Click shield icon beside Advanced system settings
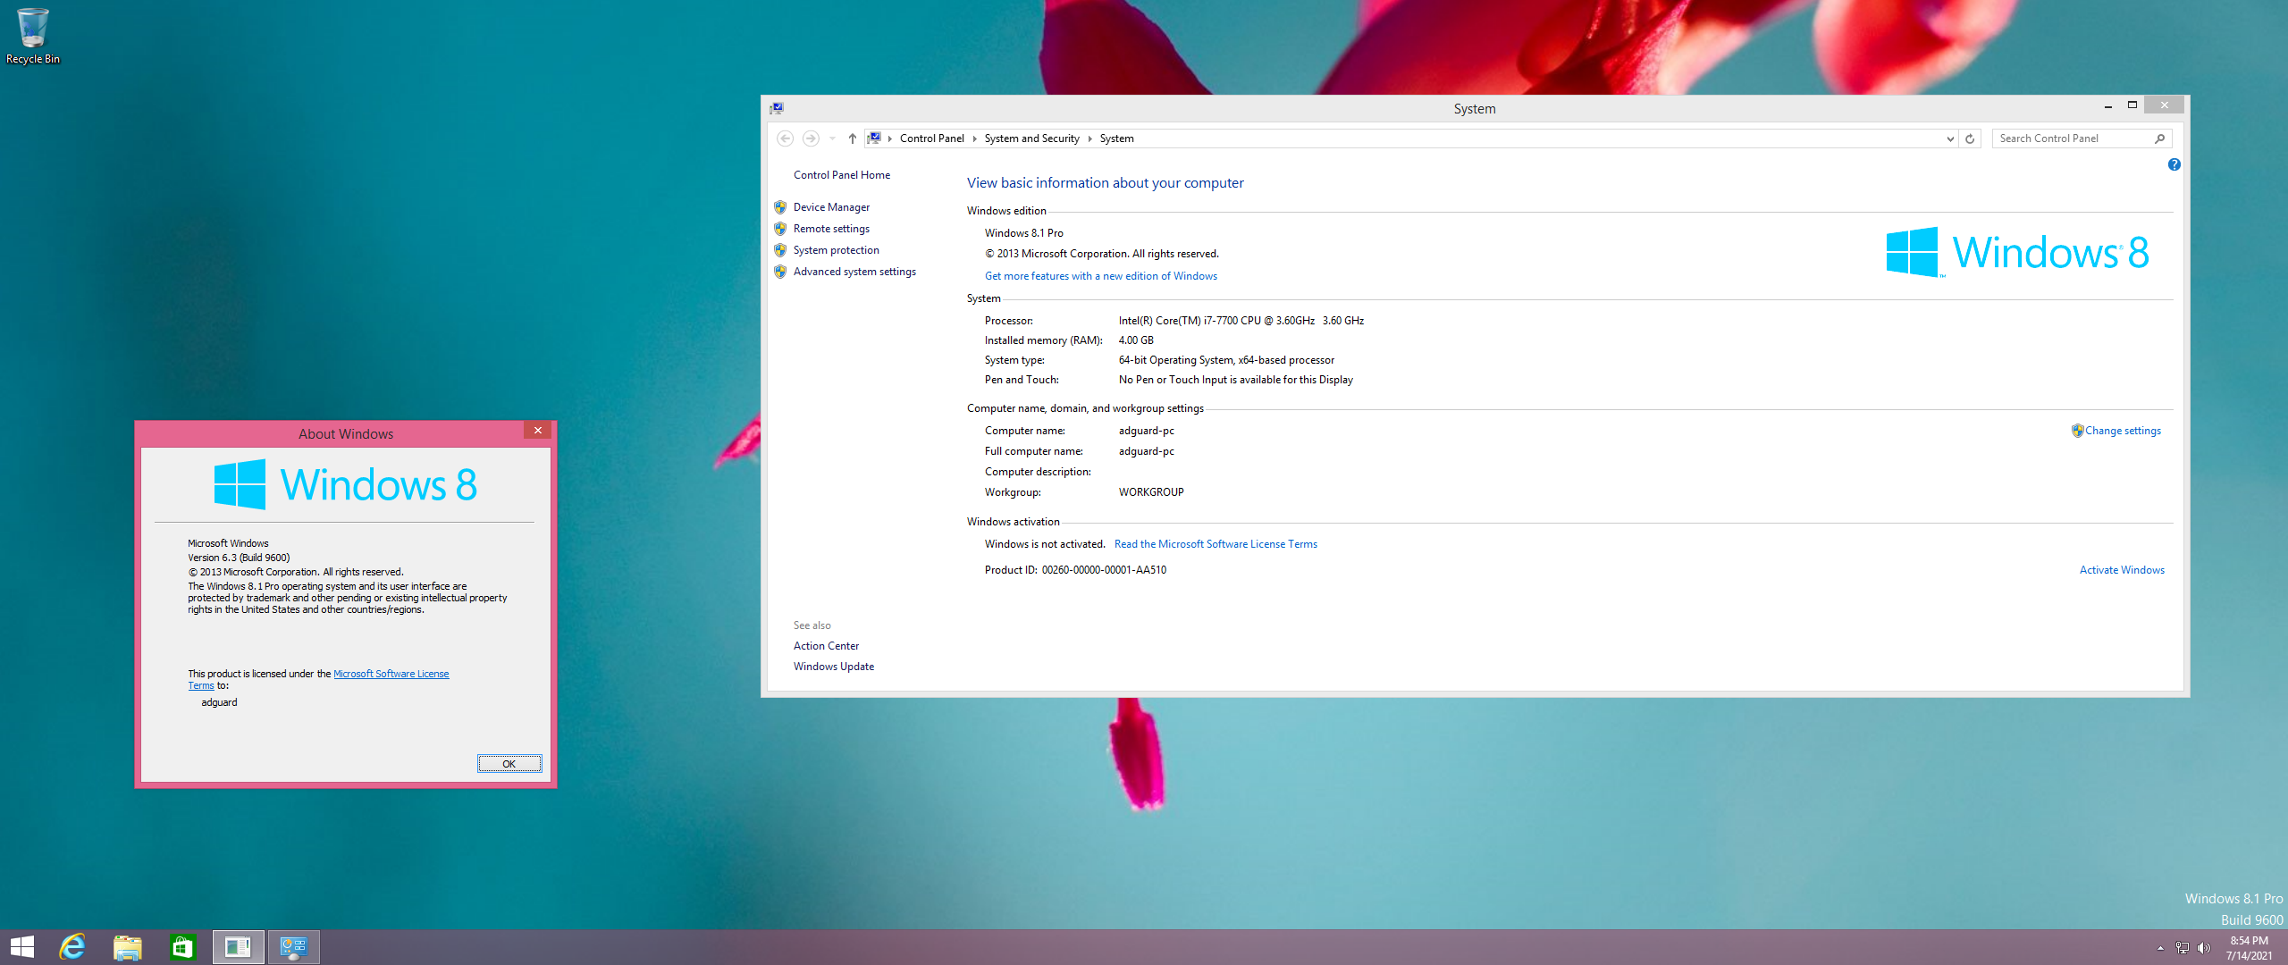Image resolution: width=2288 pixels, height=965 pixels. point(780,272)
